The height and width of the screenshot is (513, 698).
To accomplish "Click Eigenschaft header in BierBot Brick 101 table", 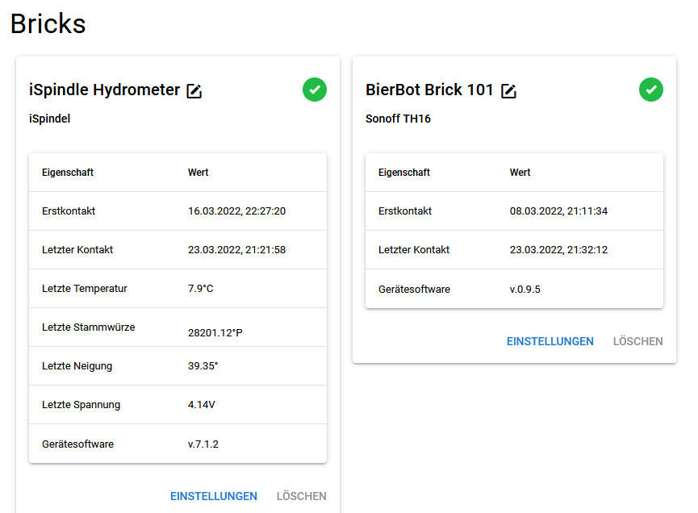I will (404, 173).
